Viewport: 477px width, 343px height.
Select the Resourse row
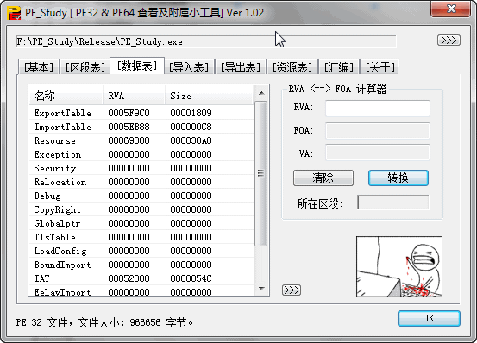point(141,140)
